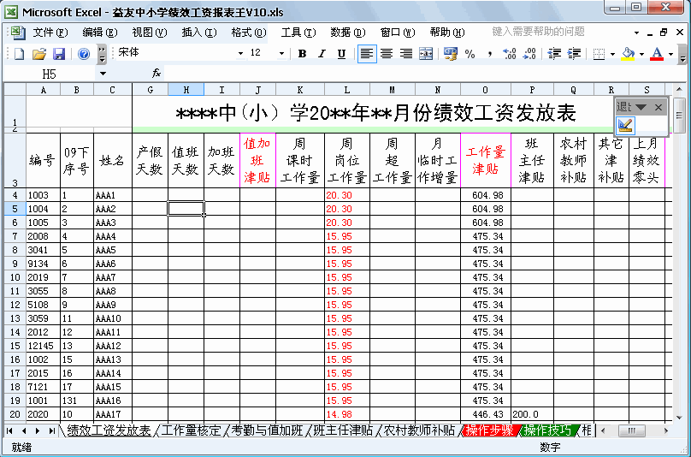Open fill color dropdown arrow
This screenshot has height=457, width=691.
pyautogui.click(x=641, y=54)
